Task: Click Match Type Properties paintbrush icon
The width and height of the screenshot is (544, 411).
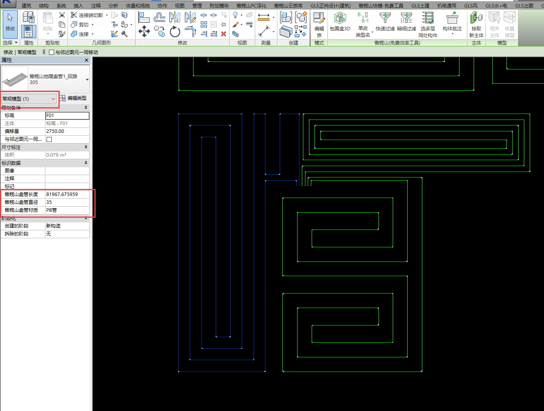Action: pyautogui.click(x=62, y=34)
